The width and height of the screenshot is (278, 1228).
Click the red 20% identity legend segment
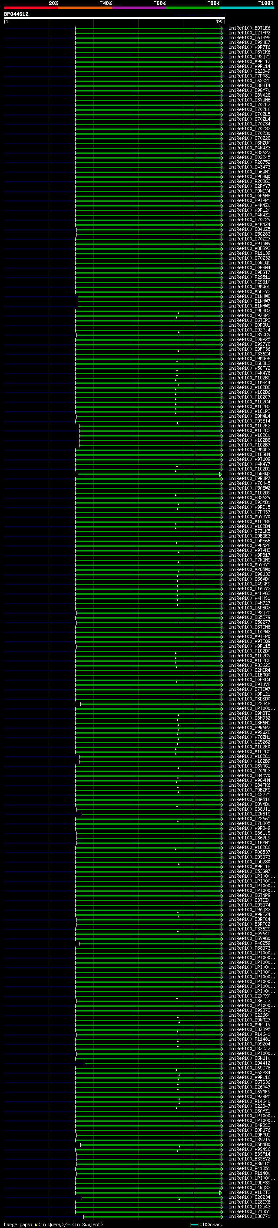pos(31,8)
